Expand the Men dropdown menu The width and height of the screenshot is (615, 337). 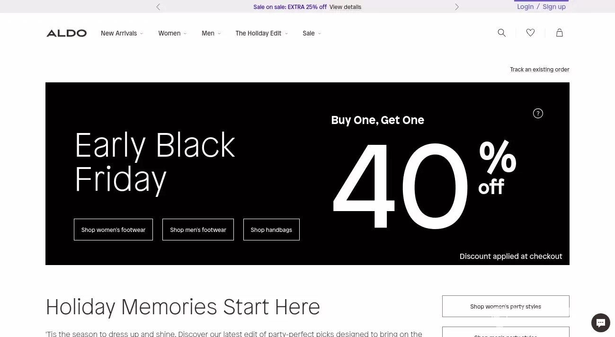click(x=211, y=33)
